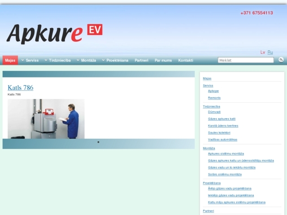This screenshot has width=287, height=215.
Task: Open Serviss in the sidebar menu
Action: (208, 86)
